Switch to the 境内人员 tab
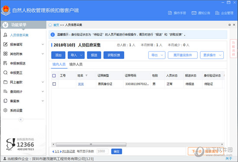This screenshot has height=162, width=238. coord(59,64)
